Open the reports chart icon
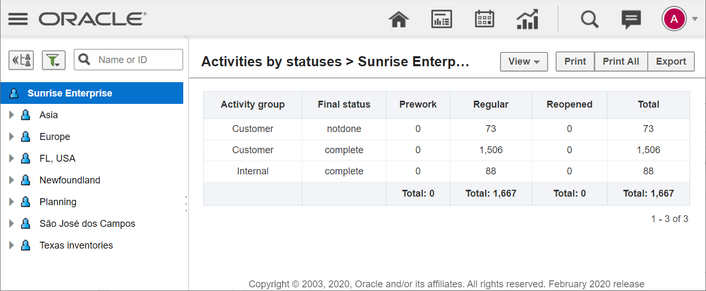This screenshot has width=706, height=291. pos(528,20)
